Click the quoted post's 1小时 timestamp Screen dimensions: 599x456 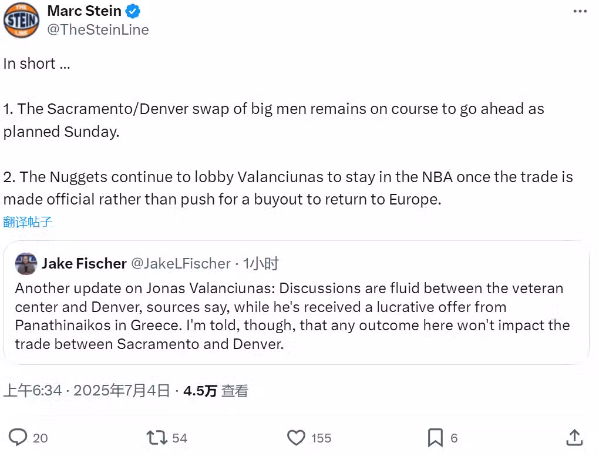tap(261, 263)
